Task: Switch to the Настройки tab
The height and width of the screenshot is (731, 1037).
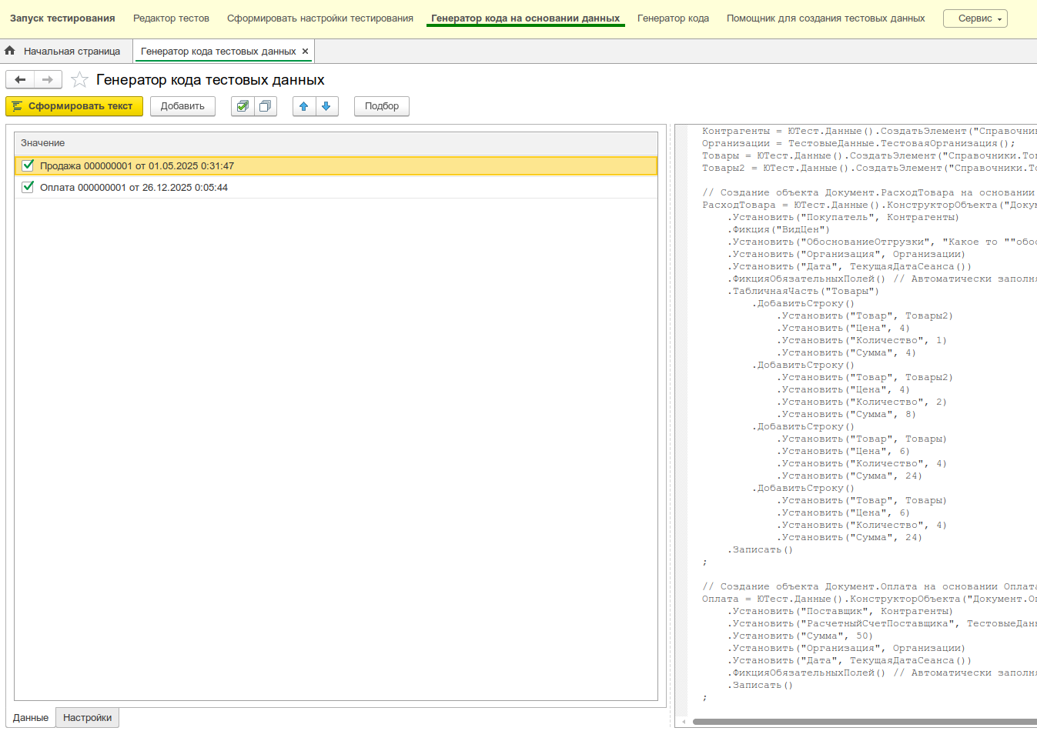Action: pyautogui.click(x=87, y=718)
